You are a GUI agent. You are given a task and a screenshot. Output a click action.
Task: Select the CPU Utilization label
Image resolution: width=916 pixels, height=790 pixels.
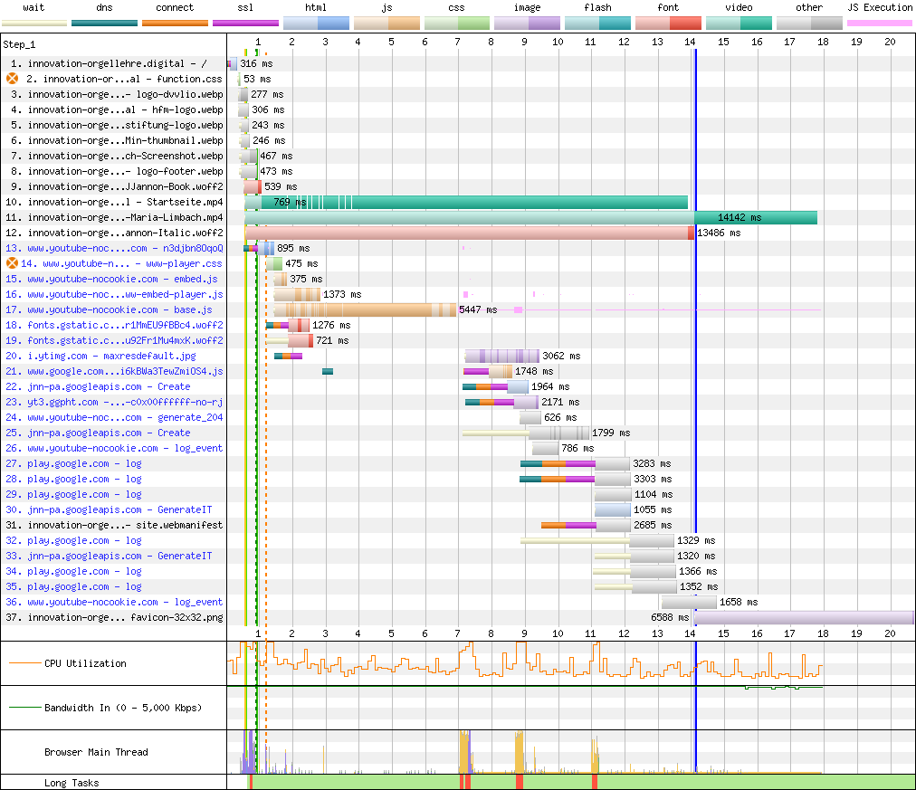(x=85, y=663)
